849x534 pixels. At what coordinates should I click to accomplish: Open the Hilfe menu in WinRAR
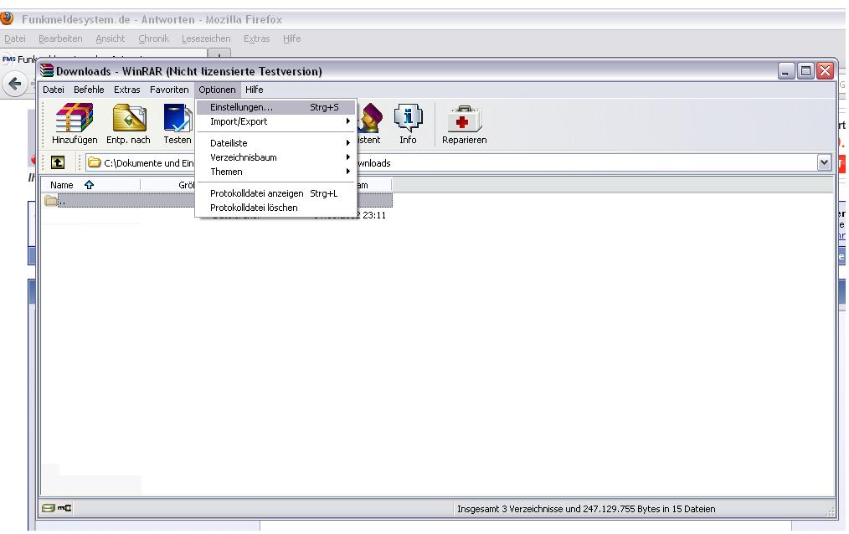(x=254, y=90)
